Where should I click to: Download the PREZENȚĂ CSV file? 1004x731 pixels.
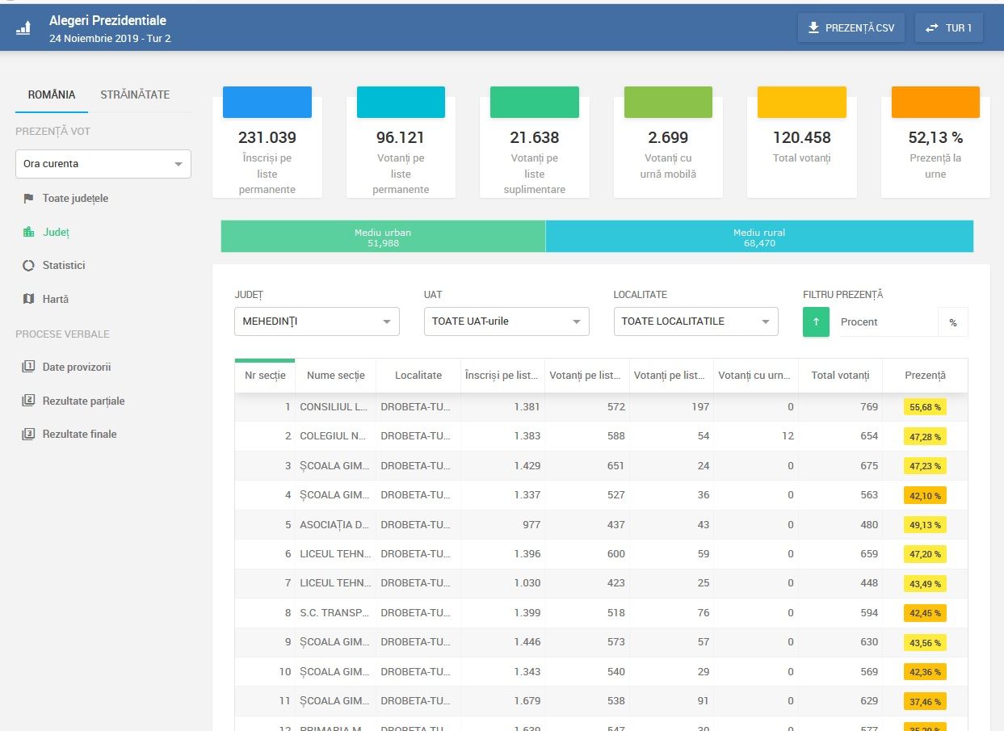point(851,28)
